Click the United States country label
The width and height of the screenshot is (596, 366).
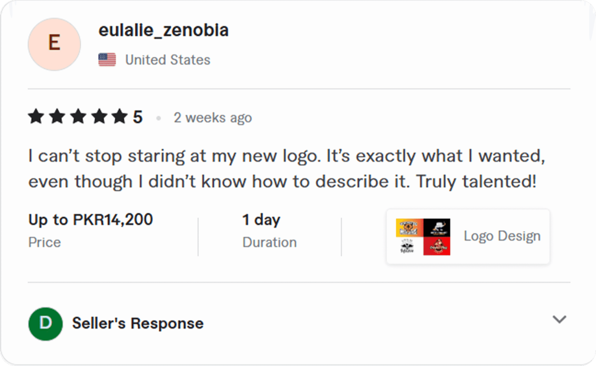168,60
